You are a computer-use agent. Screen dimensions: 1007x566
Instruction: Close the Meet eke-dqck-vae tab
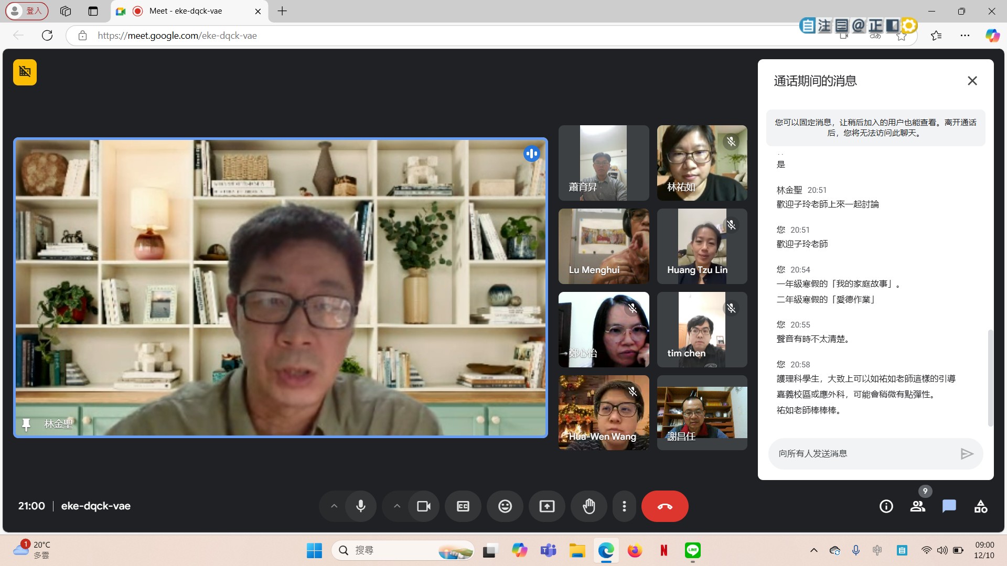tap(258, 11)
